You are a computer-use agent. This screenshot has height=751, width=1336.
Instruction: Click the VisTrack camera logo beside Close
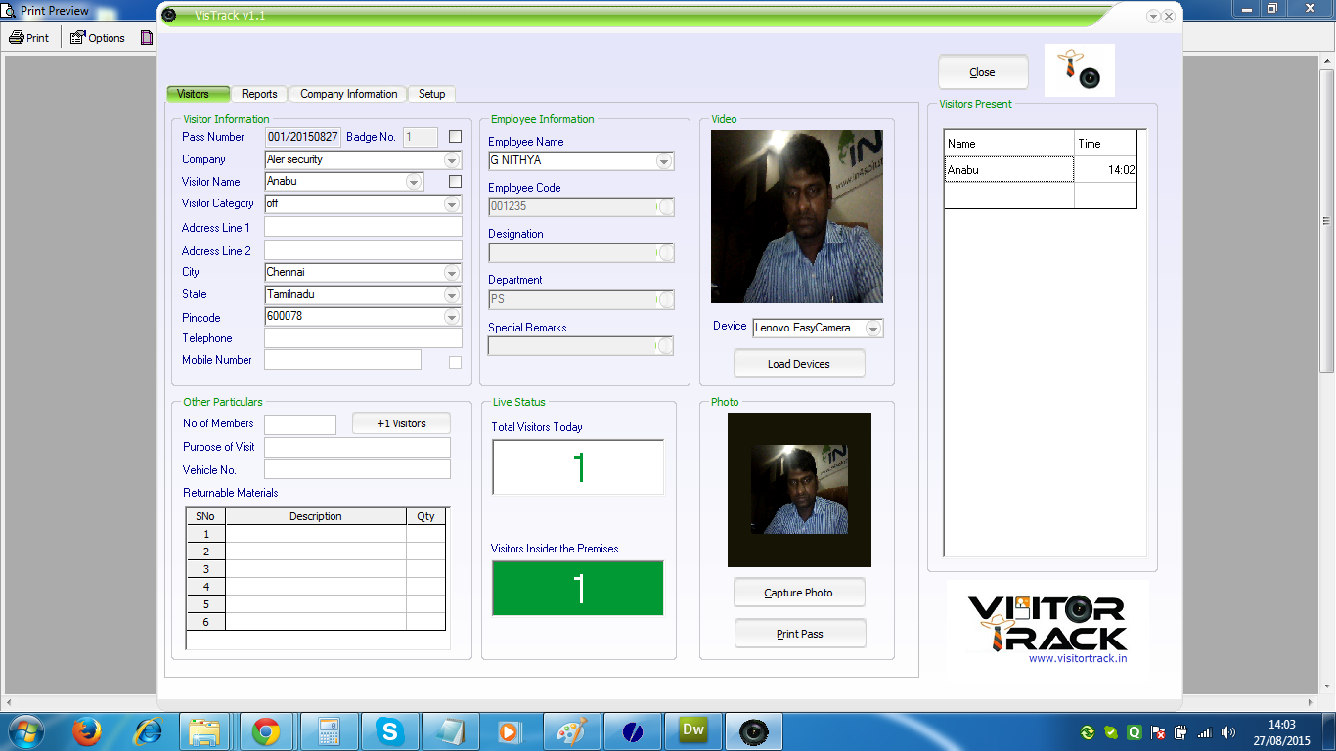pyautogui.click(x=1079, y=70)
